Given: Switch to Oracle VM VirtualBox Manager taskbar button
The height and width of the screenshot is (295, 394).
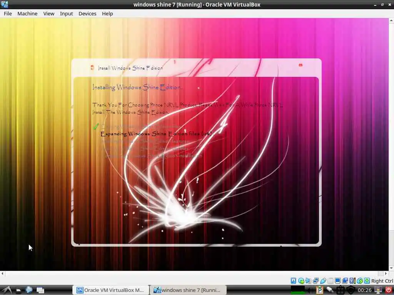Looking at the screenshot, I should 110,290.
